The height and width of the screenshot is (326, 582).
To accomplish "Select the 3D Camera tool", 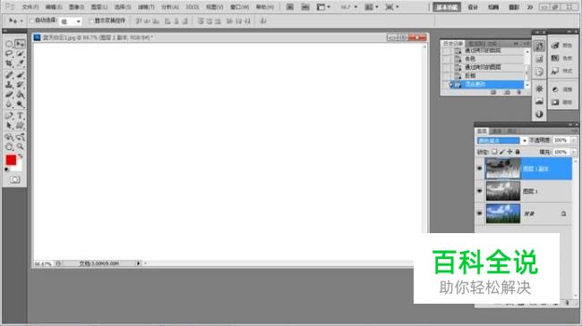I will tap(20, 137).
